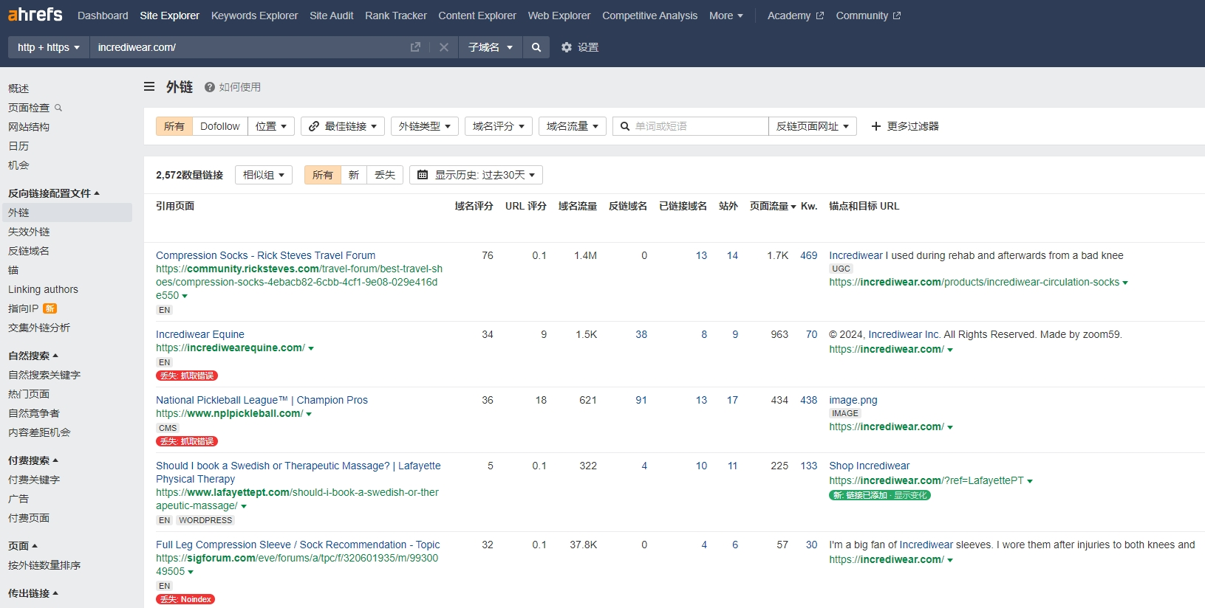Click the plus icon for 更多过滤器
The width and height of the screenshot is (1205, 608).
876,126
